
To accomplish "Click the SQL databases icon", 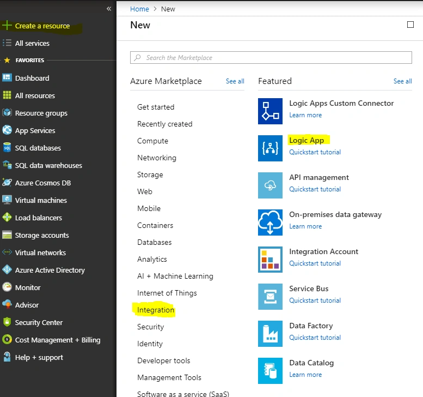I will coord(7,148).
